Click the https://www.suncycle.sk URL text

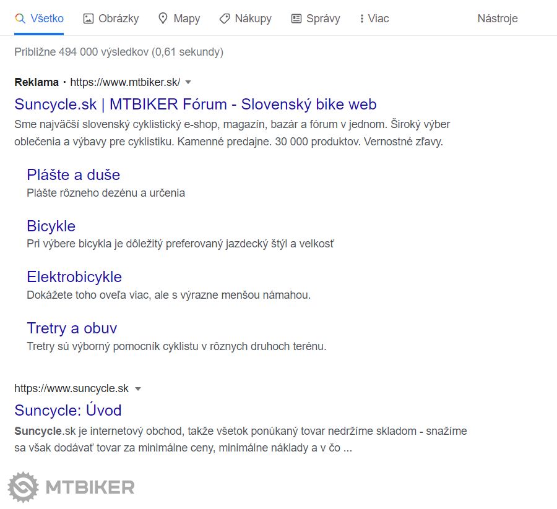[72, 388]
